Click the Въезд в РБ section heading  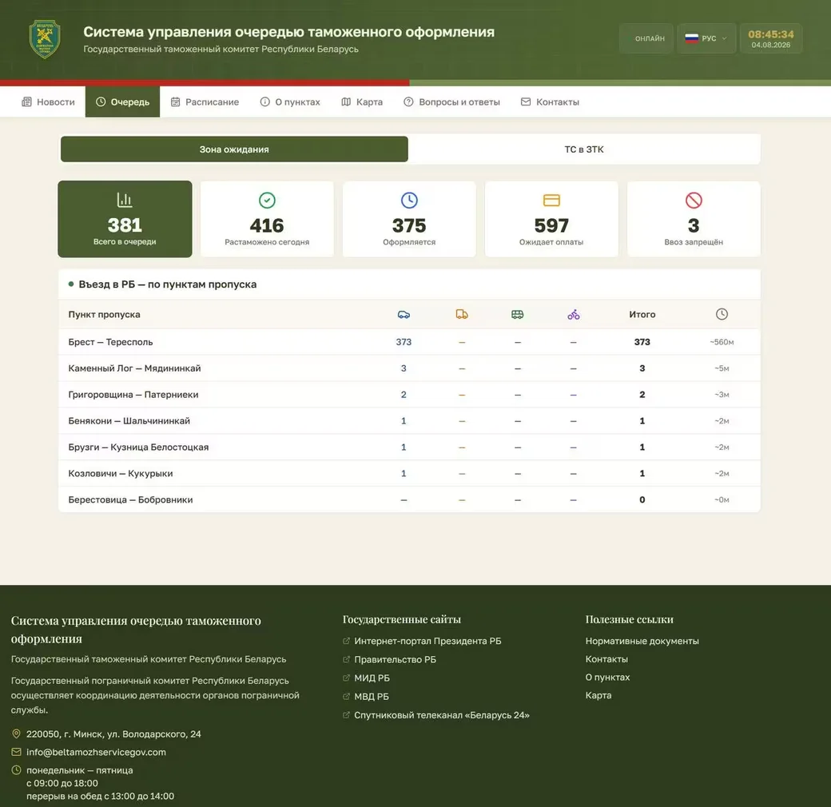[x=168, y=284]
